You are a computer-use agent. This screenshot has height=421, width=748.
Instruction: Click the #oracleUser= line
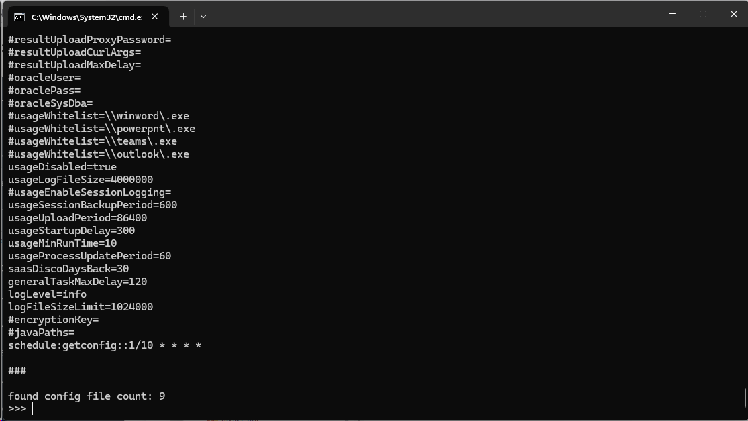click(x=44, y=78)
